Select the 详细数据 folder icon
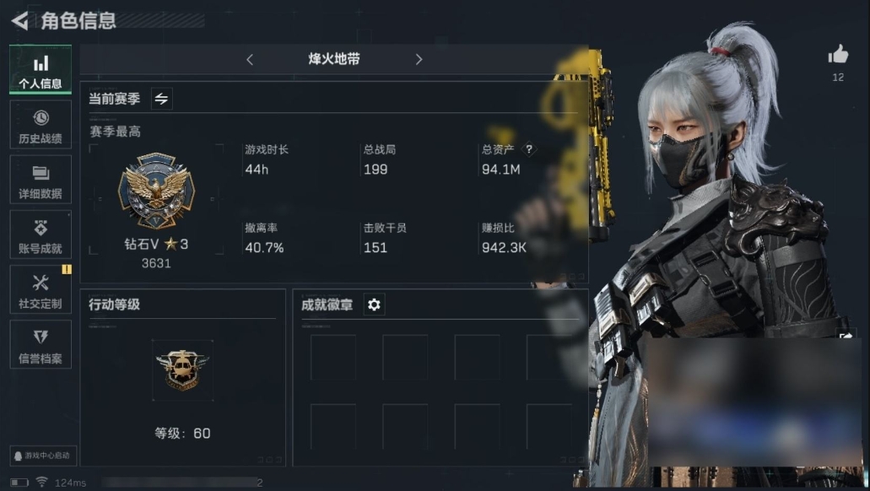 pos(41,173)
